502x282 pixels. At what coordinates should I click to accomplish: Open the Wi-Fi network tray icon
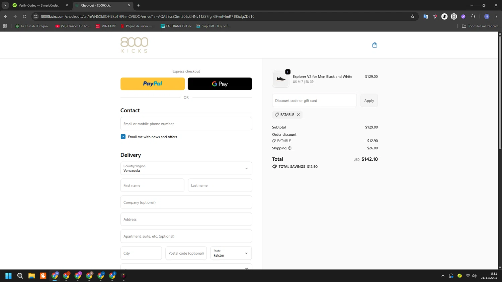tap(468, 276)
